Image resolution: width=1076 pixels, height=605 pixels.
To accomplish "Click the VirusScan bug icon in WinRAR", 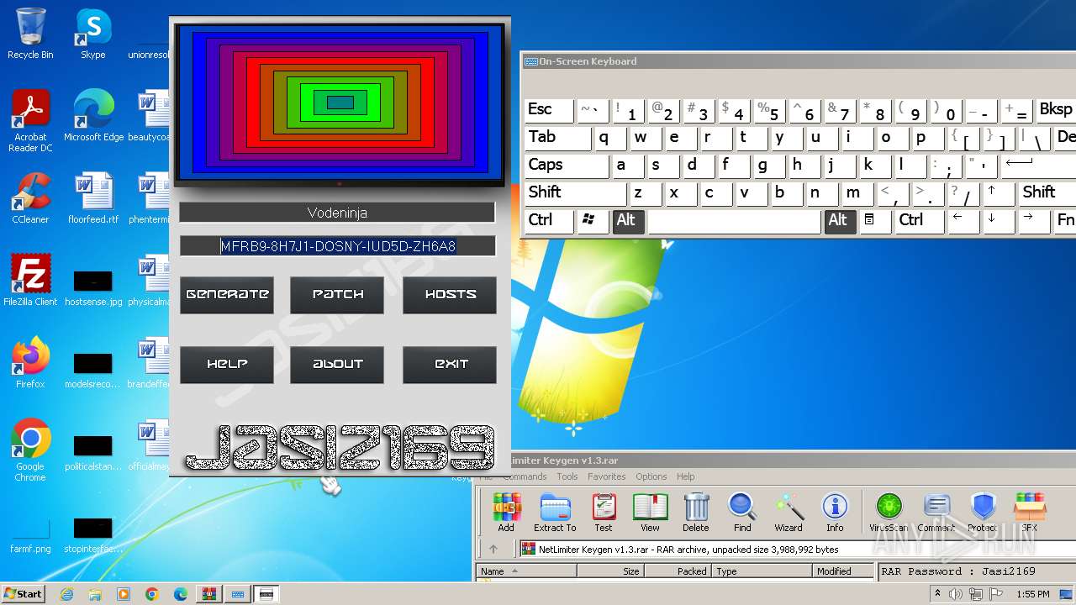I will pos(889,513).
